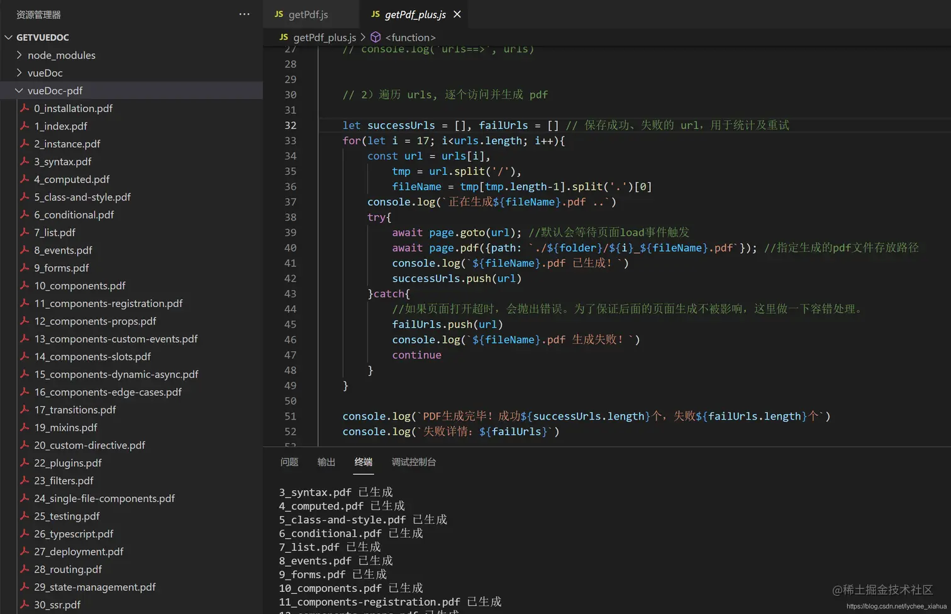This screenshot has width=951, height=614.
Task: Place cursor on the failUrls.push(url) line
Action: 447,324
